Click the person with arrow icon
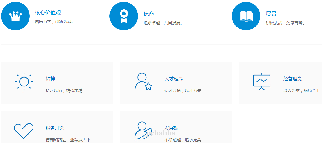Screen dimensions: 322x143 click(x=143, y=130)
